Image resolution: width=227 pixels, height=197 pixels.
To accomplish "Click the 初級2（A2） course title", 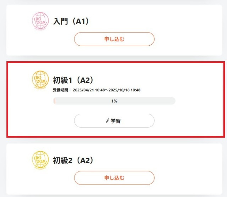I will 73,161.
